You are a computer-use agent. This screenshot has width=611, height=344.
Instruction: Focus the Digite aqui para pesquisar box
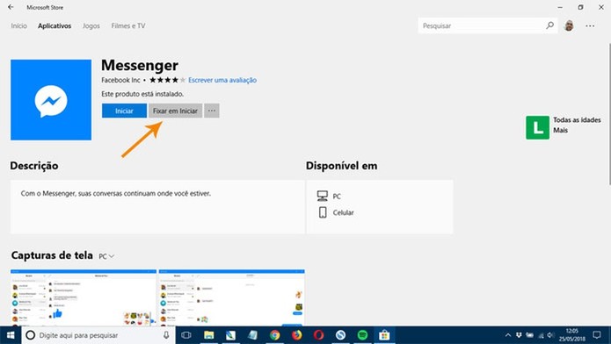[x=98, y=335]
